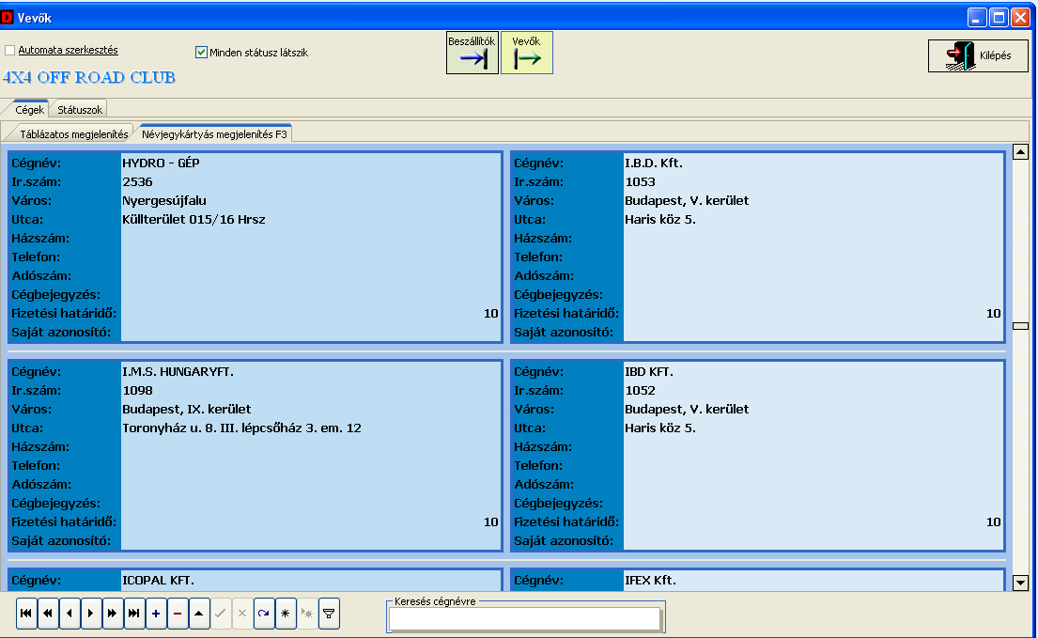
Task: Click the vertical scrollbar thumb
Action: pos(1021,326)
